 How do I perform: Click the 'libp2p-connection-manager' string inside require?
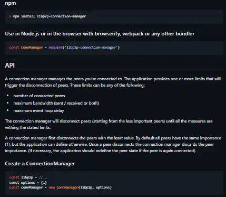click(x=91, y=48)
